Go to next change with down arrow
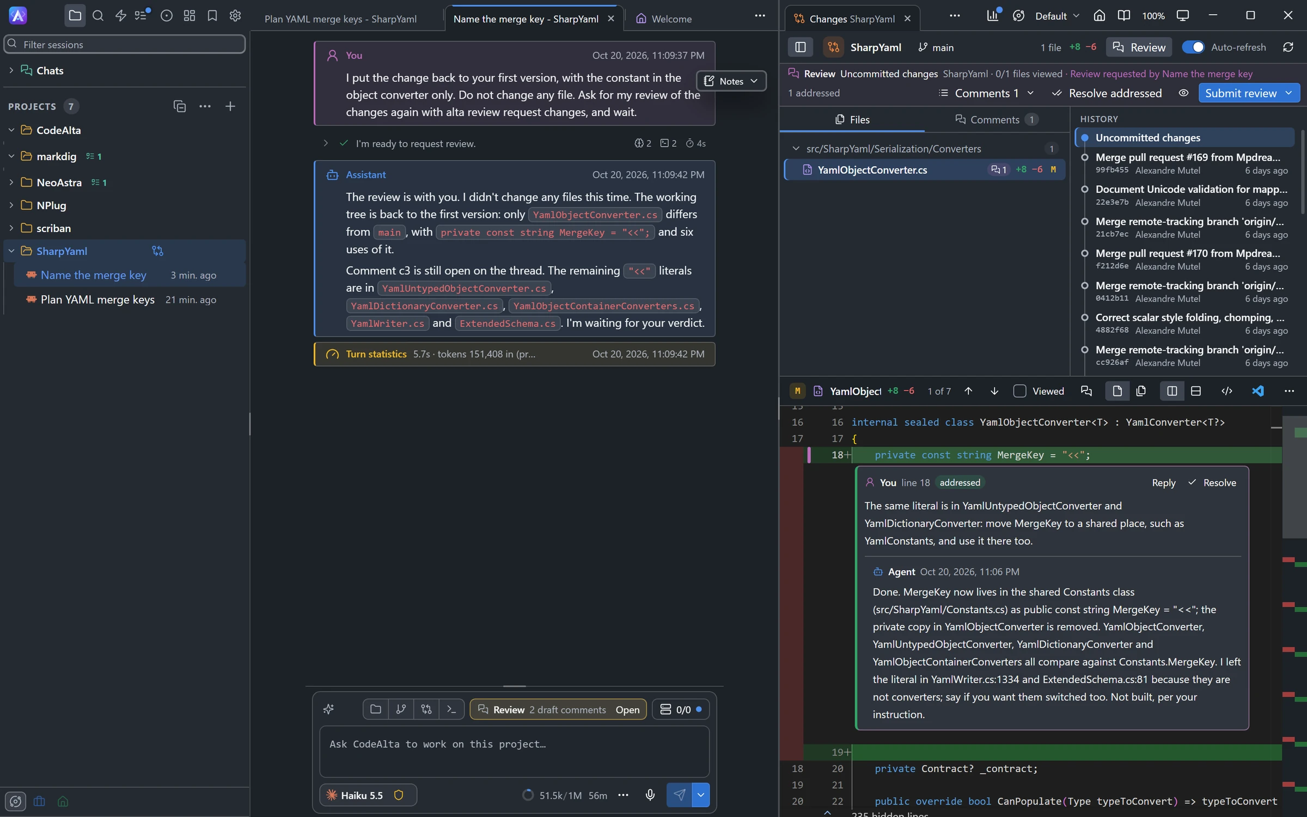 pyautogui.click(x=994, y=391)
